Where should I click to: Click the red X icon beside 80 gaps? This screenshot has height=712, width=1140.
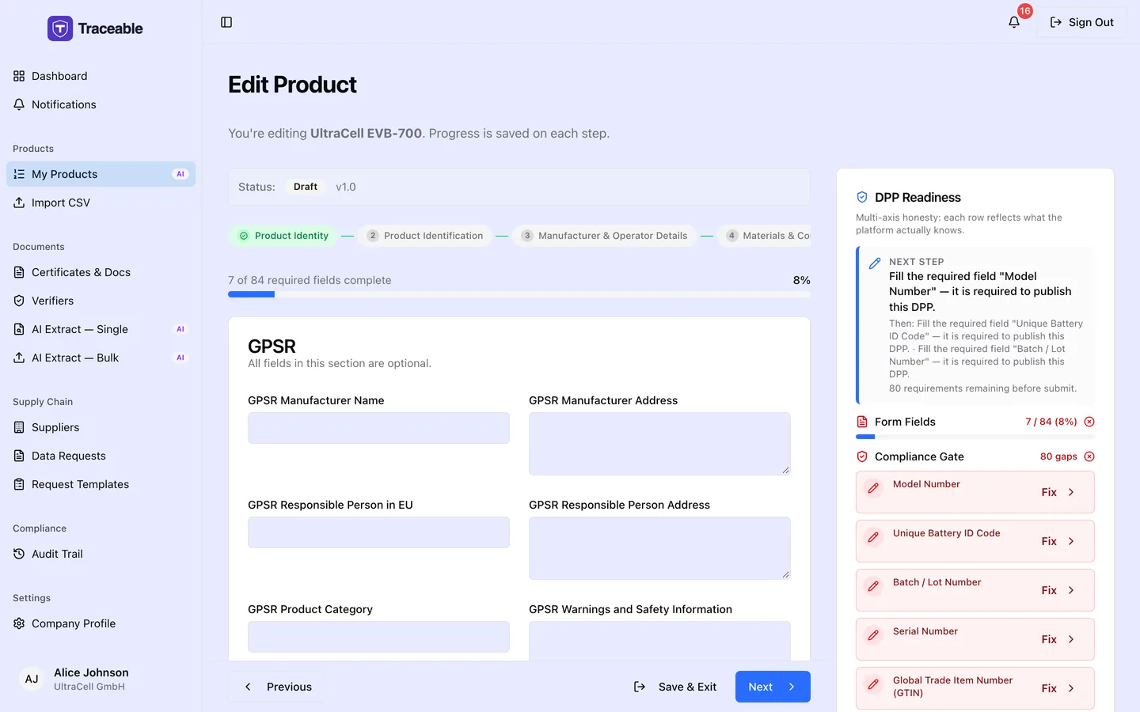pyautogui.click(x=1089, y=456)
